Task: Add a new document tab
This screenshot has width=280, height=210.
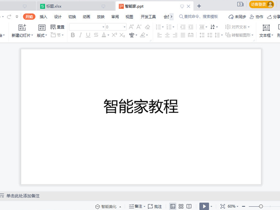Action: click(x=199, y=6)
